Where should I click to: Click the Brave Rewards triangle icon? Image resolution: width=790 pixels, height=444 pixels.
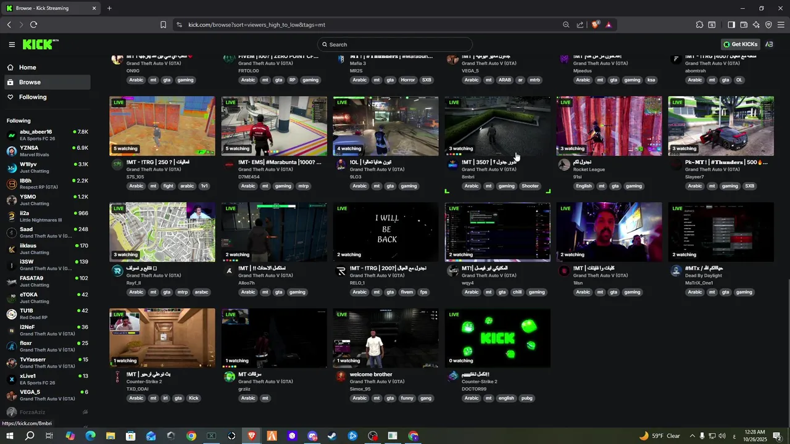click(x=609, y=25)
